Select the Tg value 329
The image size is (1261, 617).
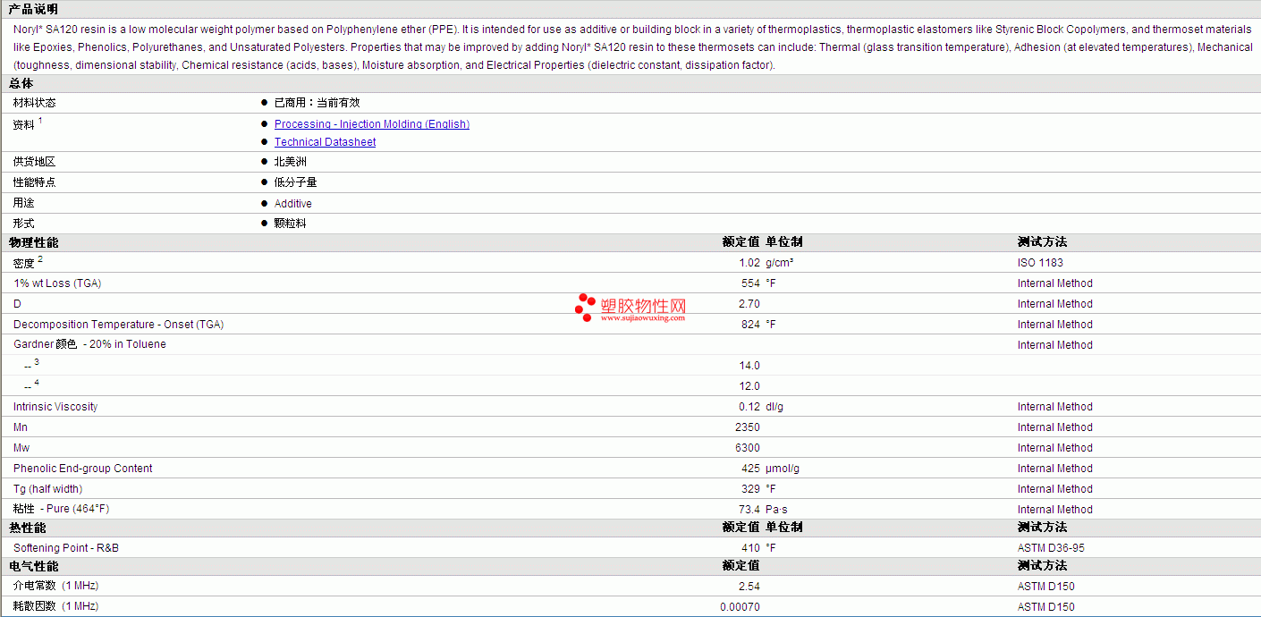point(750,489)
